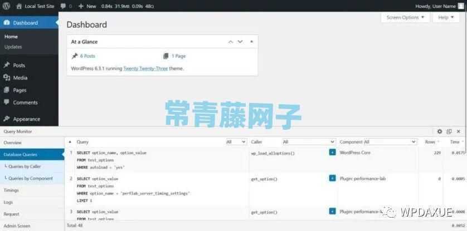The image size is (467, 231).
Task: Expand call stack for query 2 get_option()
Action: (332, 178)
